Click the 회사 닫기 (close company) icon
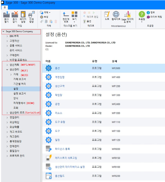The height and width of the screenshot is (182, 165). pos(15,15)
